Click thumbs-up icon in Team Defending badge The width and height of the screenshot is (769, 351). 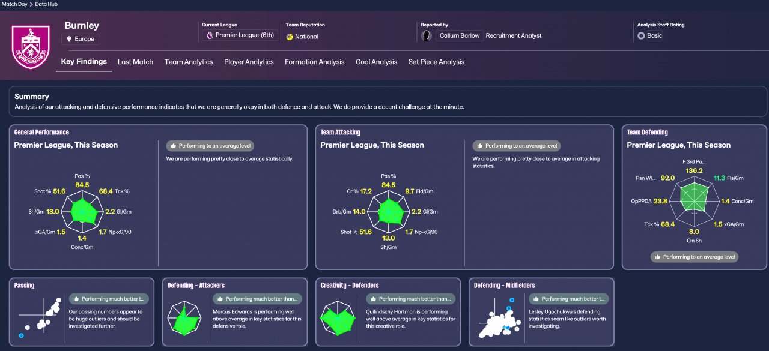pyautogui.click(x=658, y=257)
